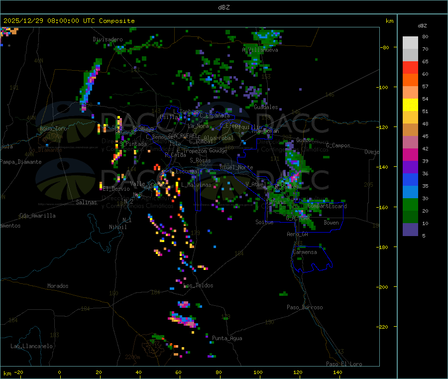The width and height of the screenshot is (448, 379).
Task: Click the Pampa_Diamante location label
Action: coord(21,162)
